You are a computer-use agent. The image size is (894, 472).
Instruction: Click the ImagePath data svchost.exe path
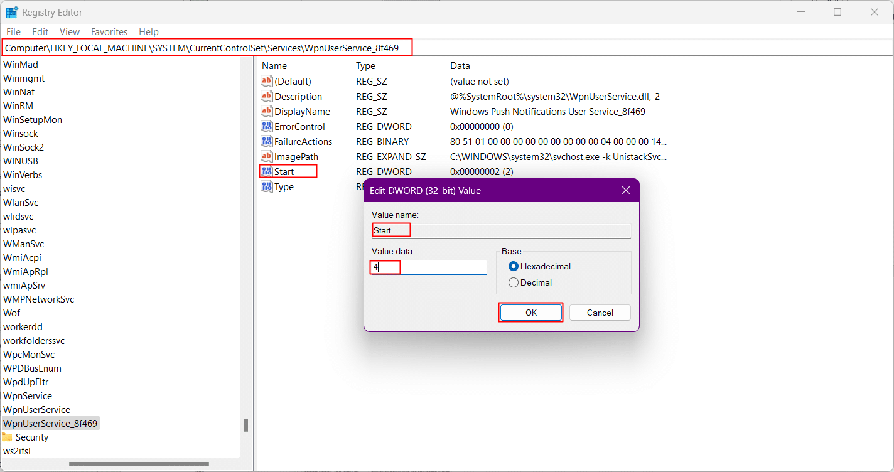pos(559,156)
